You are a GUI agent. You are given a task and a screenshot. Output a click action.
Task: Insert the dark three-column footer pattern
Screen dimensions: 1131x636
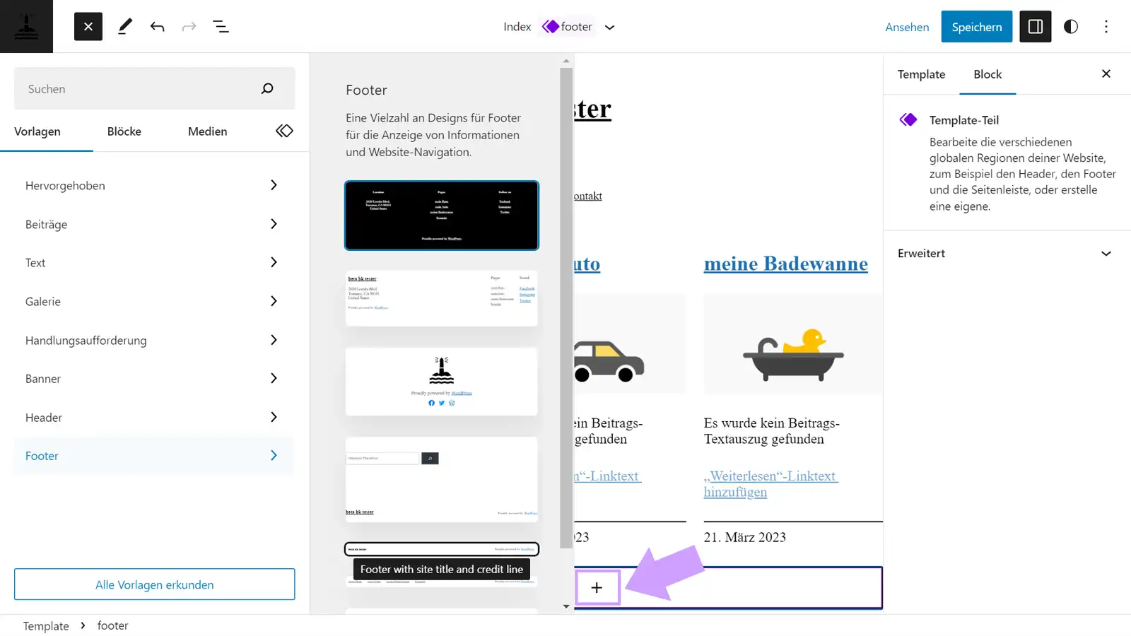pyautogui.click(x=442, y=216)
